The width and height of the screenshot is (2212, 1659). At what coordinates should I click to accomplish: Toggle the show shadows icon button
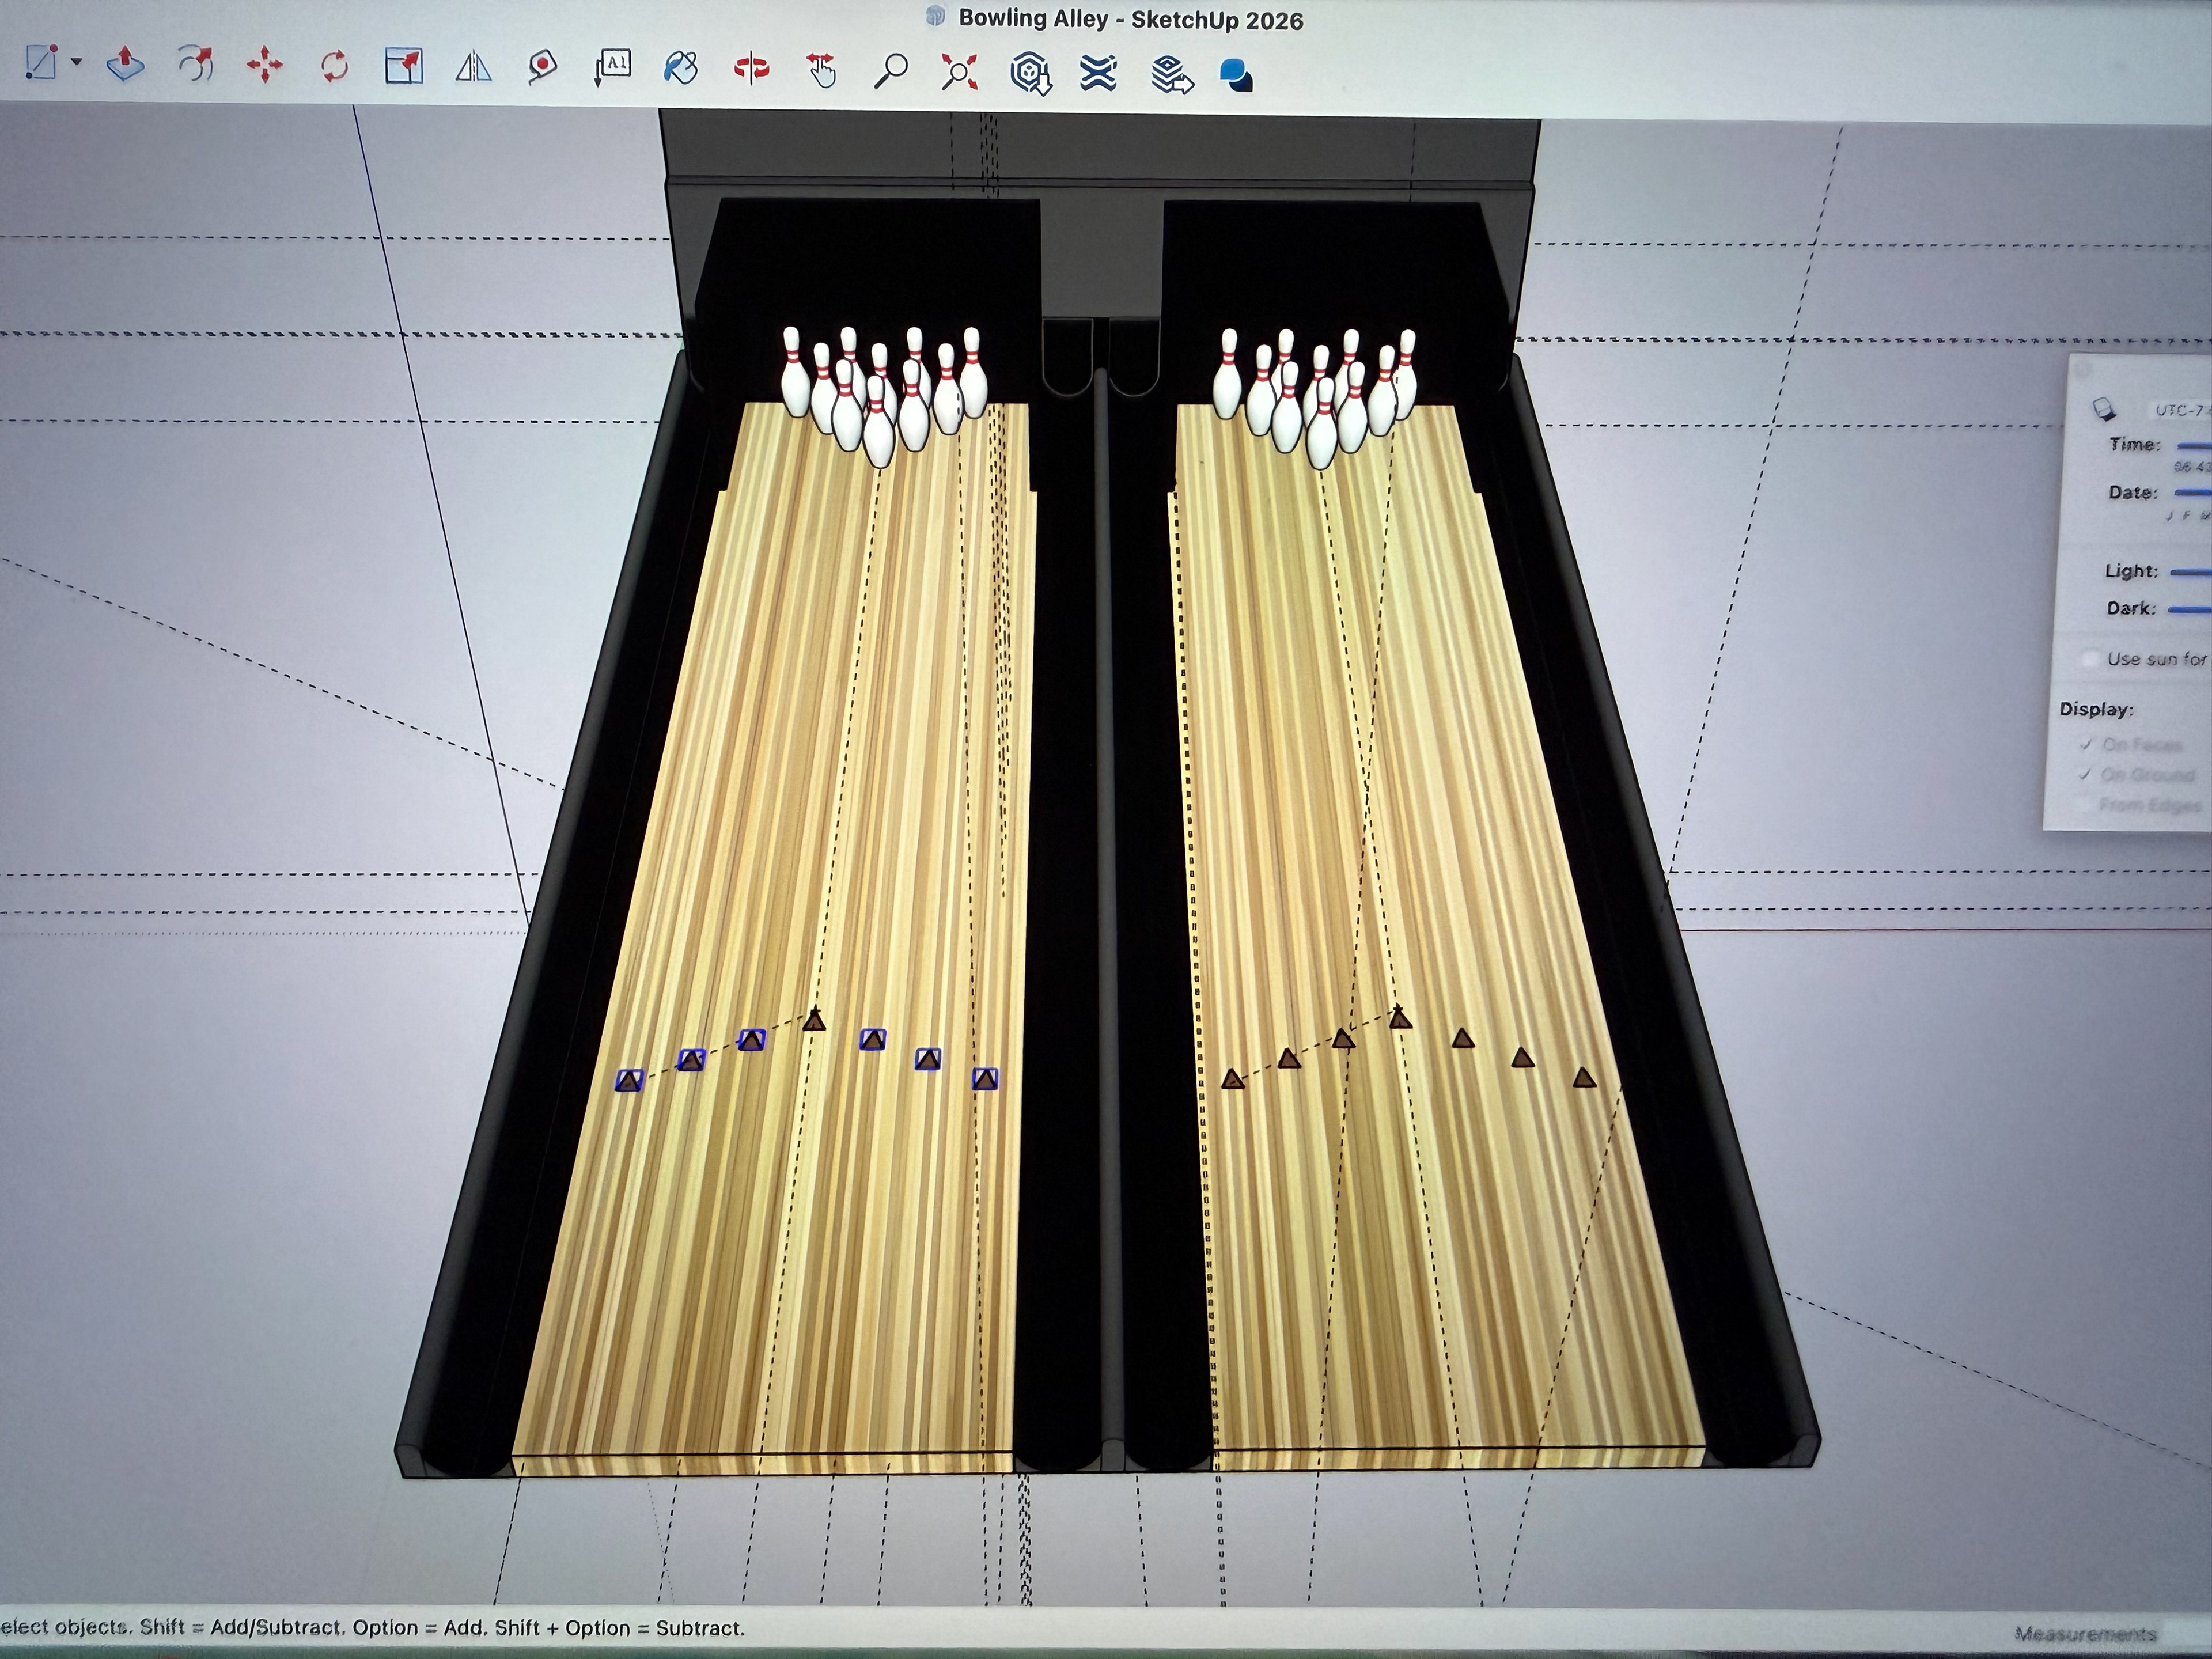(2104, 409)
